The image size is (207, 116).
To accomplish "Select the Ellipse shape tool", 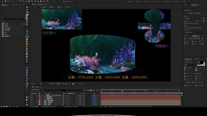I will pyautogui.click(x=27, y=1).
